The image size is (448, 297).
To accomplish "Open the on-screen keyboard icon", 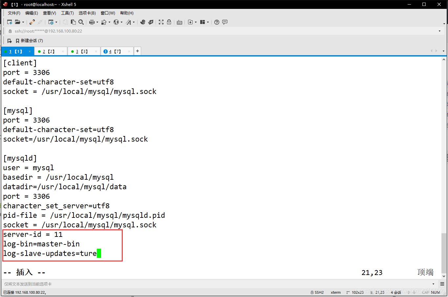I will (180, 22).
